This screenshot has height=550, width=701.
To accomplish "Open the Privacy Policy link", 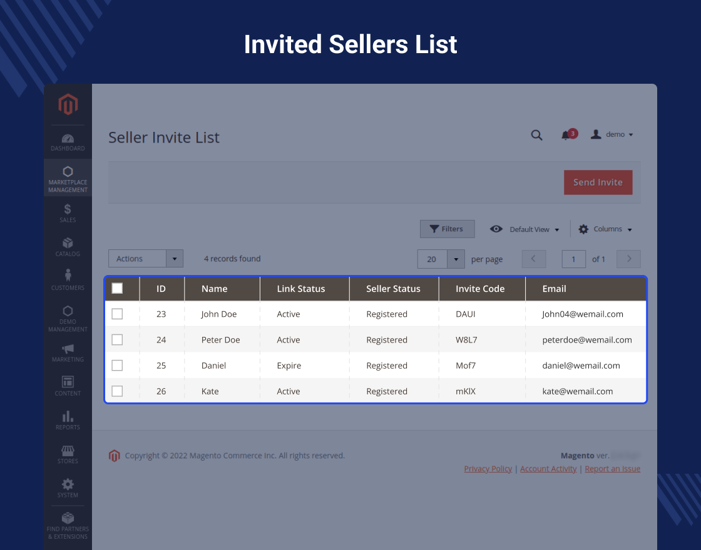I will coord(488,469).
